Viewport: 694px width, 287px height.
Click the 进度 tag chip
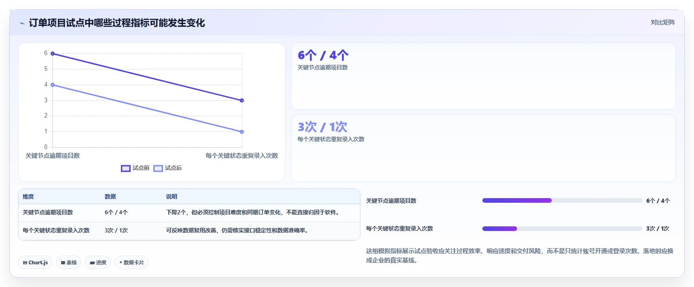pyautogui.click(x=98, y=262)
